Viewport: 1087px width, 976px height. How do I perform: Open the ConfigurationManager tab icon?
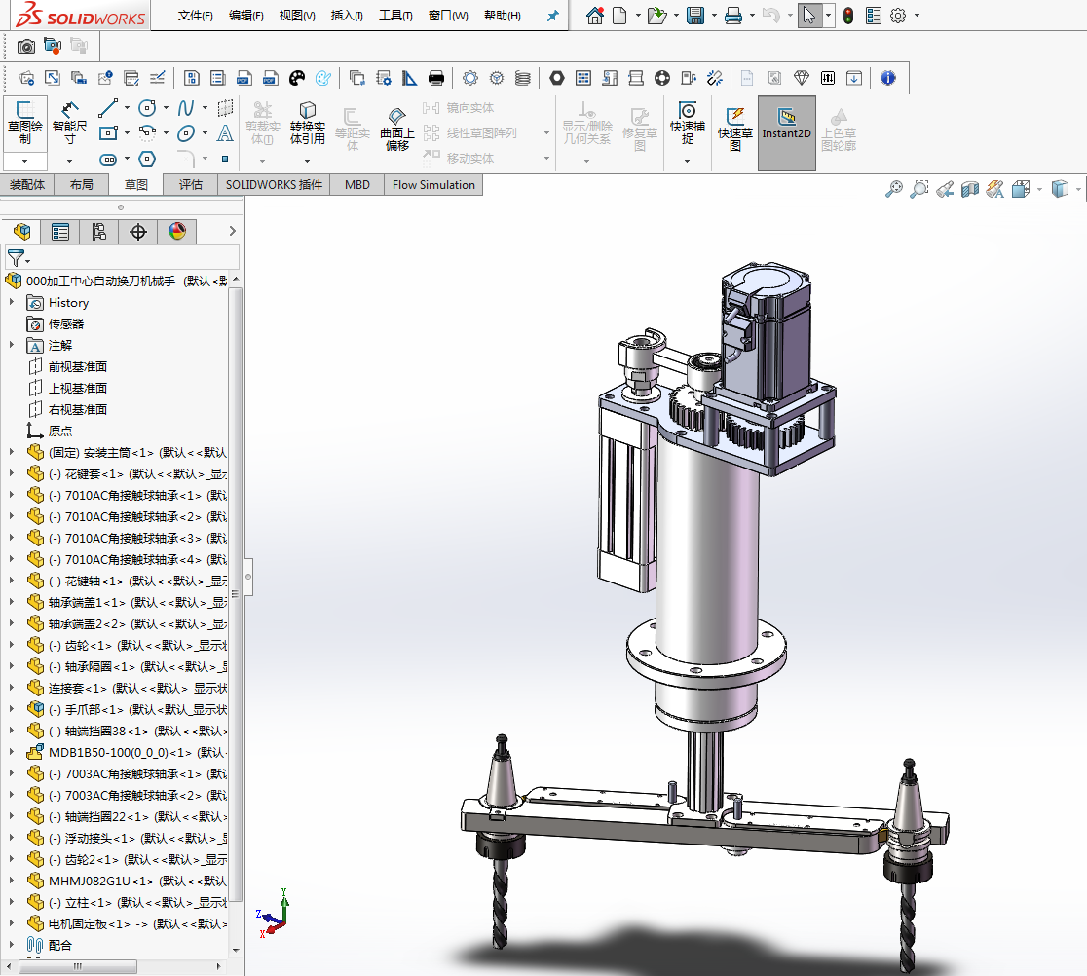point(98,232)
